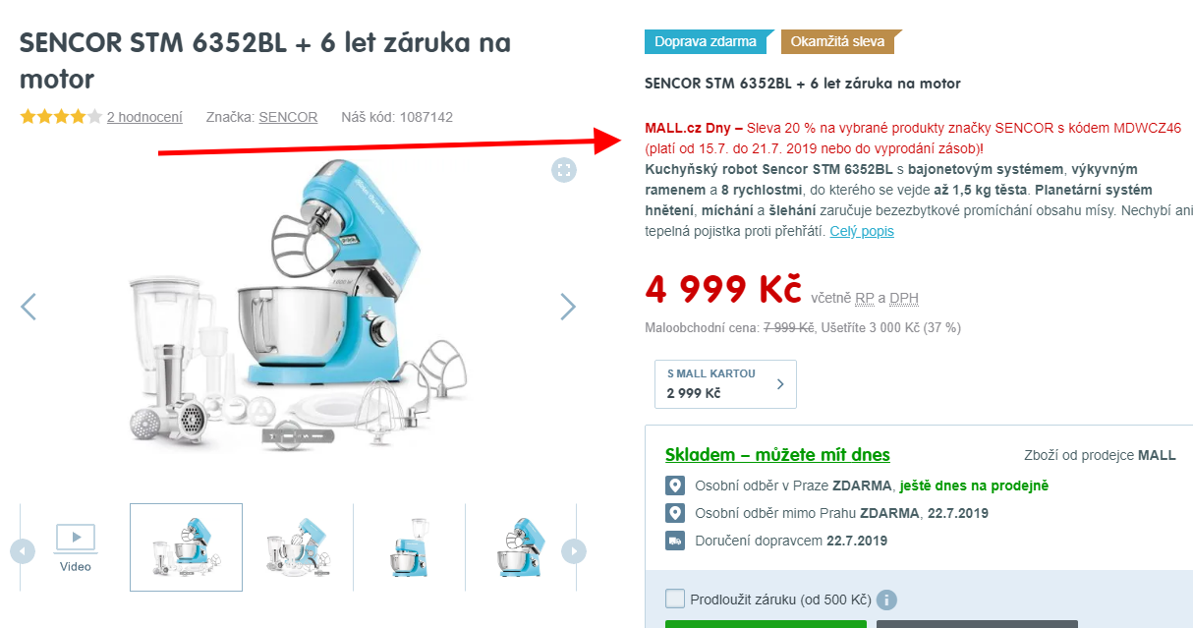This screenshot has height=628, width=1193.
Task: Click the courier delivery truck icon
Action: point(674,541)
